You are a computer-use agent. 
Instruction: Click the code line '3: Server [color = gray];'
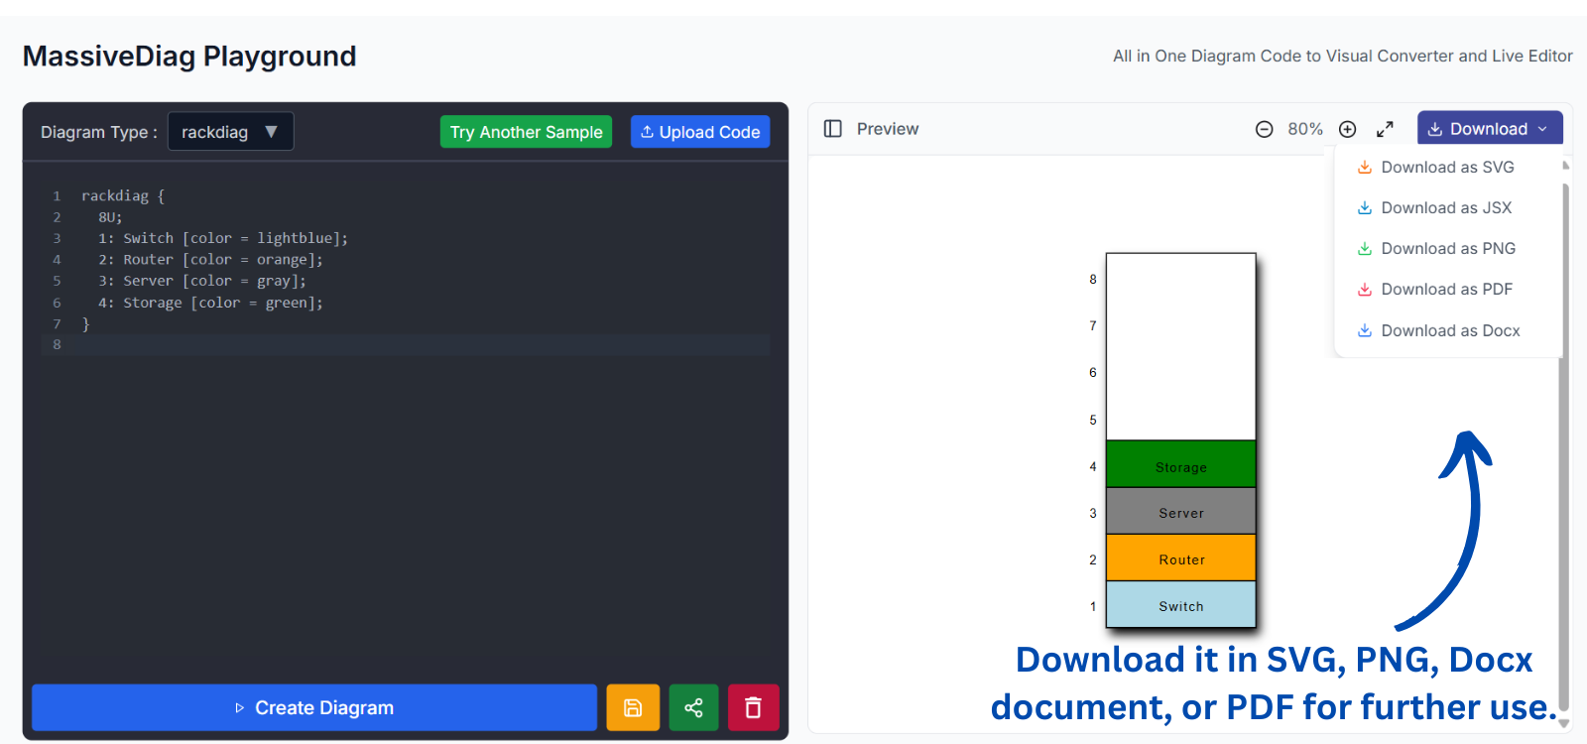[x=202, y=281]
